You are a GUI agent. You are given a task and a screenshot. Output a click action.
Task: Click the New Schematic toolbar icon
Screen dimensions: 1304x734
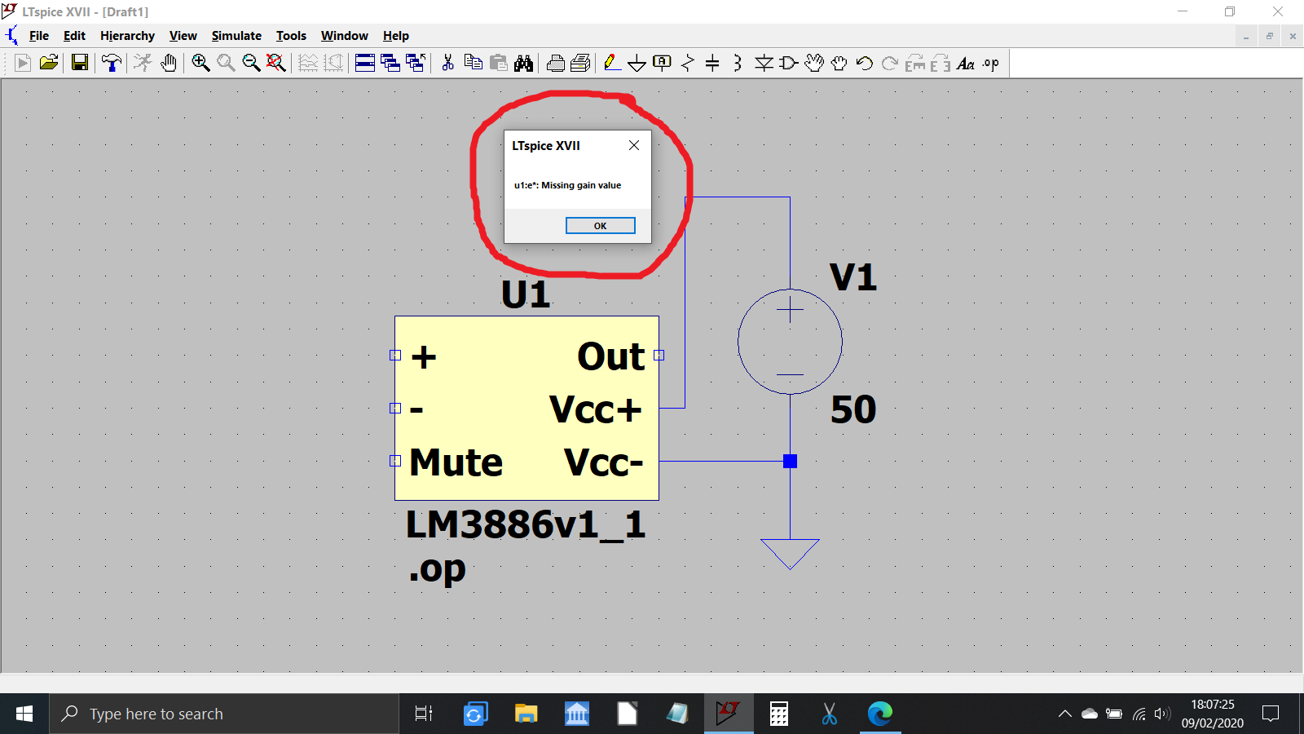click(23, 63)
